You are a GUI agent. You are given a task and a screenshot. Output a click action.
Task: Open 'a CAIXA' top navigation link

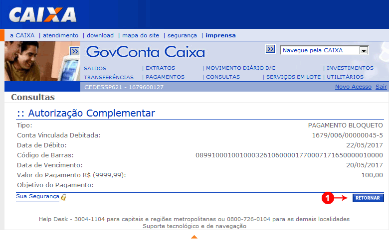pyautogui.click(x=22, y=35)
